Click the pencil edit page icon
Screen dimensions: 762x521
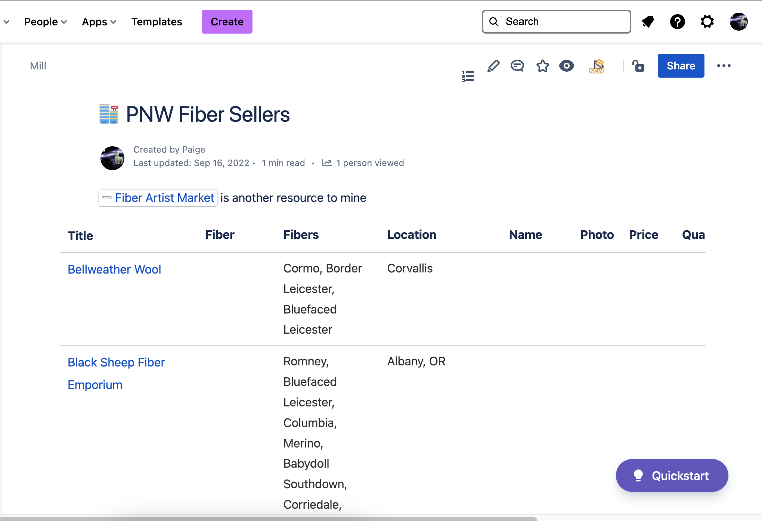tap(493, 66)
